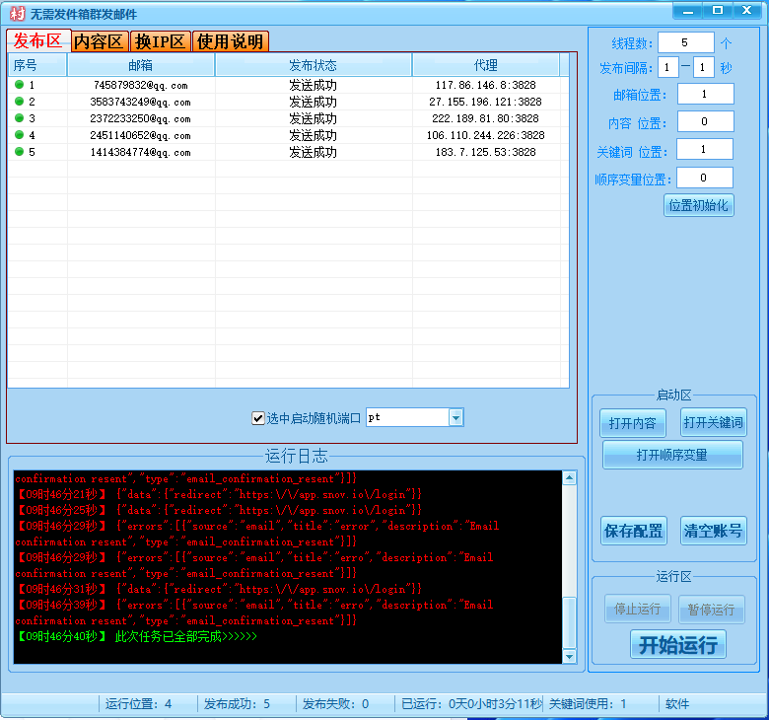
Task: Open the 换IP区 tab
Action: click(x=160, y=41)
